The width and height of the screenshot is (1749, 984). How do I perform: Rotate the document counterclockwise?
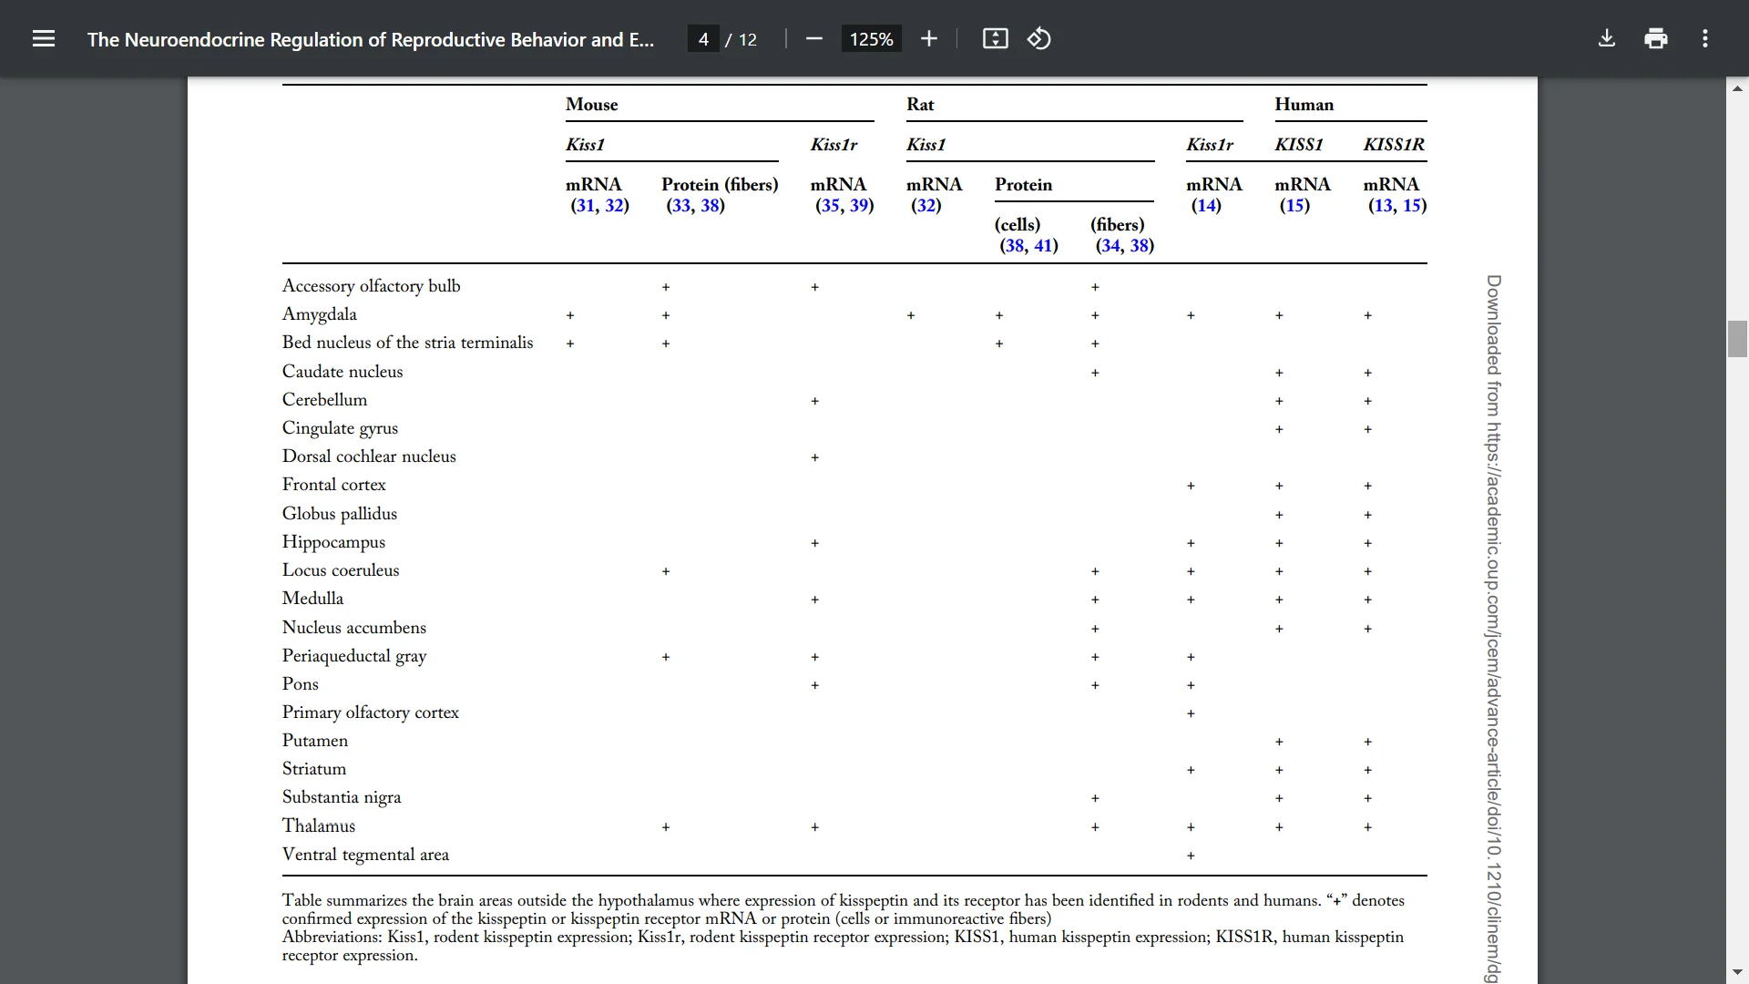pyautogui.click(x=1039, y=38)
